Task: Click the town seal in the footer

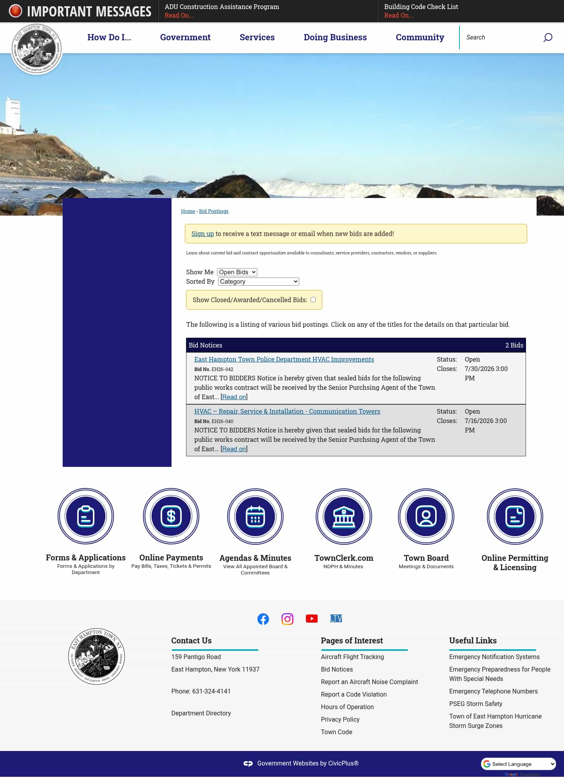Action: pos(96,656)
